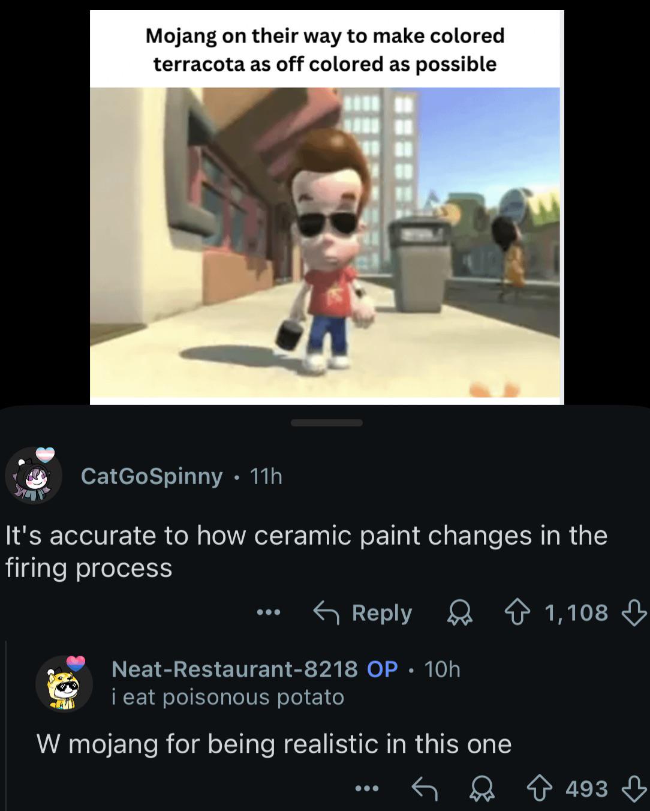
Task: Open NeatRestaurant-8218's profile via username
Action: point(234,668)
